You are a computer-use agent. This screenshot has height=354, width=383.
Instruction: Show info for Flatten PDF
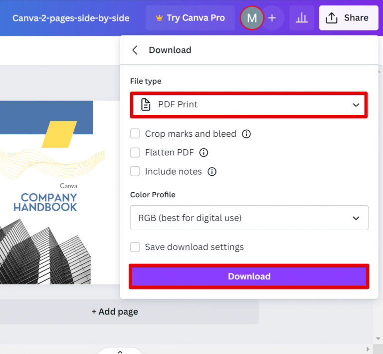[203, 153]
